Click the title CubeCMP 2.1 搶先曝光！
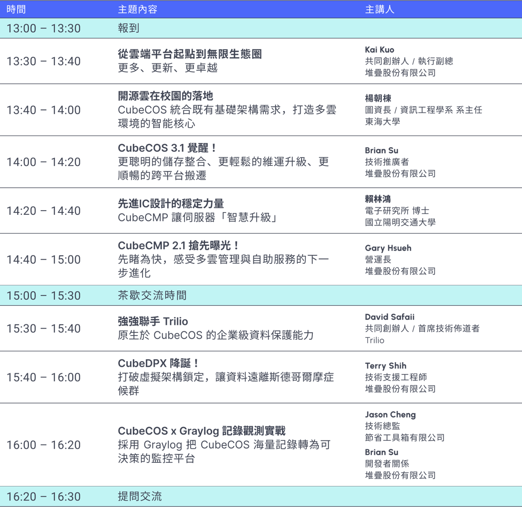The height and width of the screenshot is (507, 522). 179,245
